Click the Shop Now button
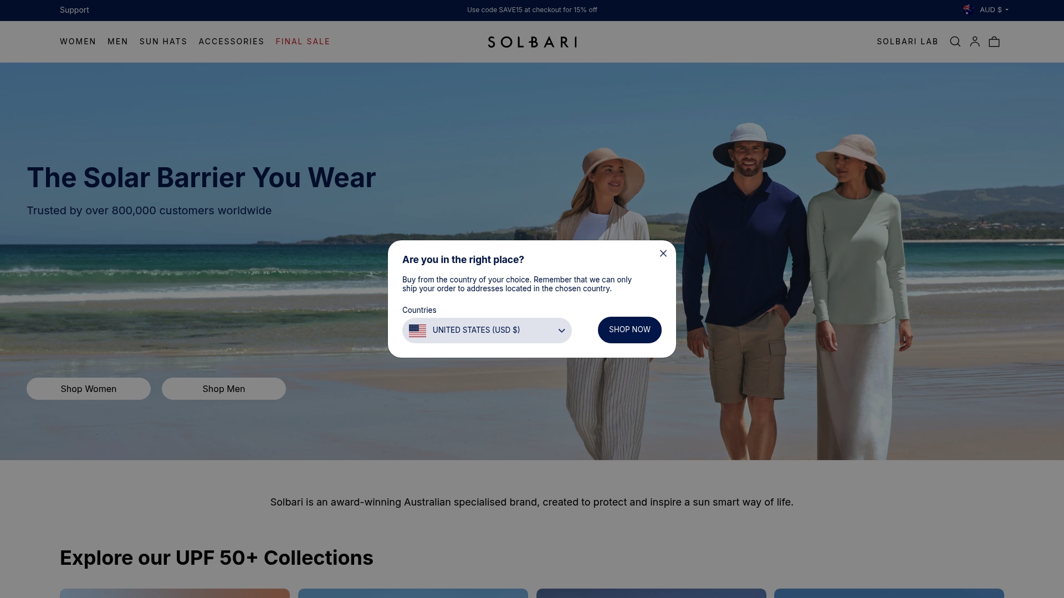Viewport: 1064px width, 598px height. [630, 330]
